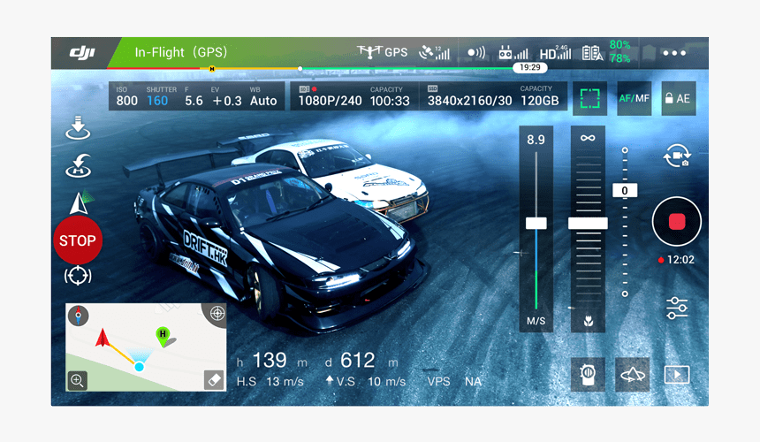Set focus to macro flower icon
This screenshot has width=760, height=442.
pos(588,321)
